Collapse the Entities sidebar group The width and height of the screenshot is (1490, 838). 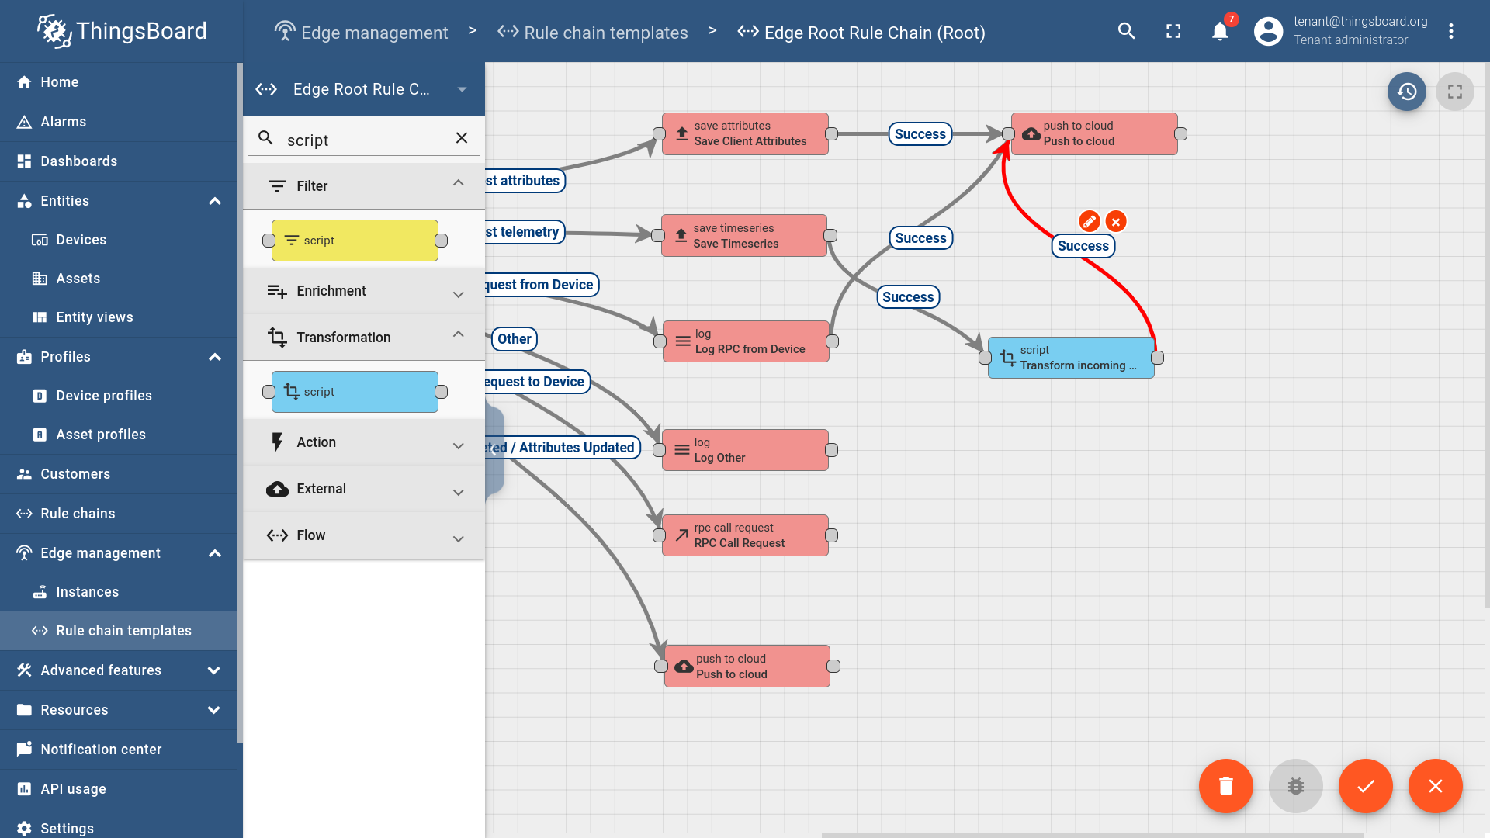point(215,201)
